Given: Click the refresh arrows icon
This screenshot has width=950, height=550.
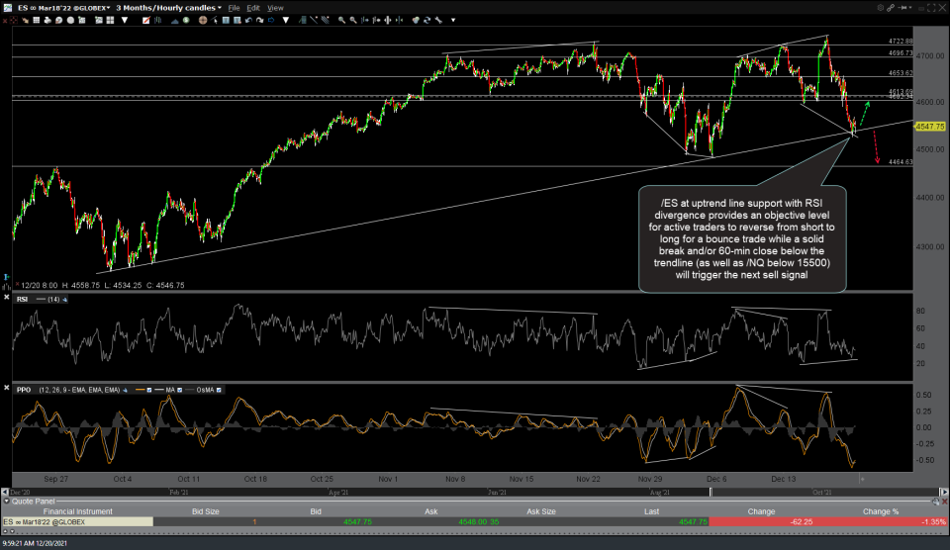Looking at the screenshot, I should click(x=427, y=20).
